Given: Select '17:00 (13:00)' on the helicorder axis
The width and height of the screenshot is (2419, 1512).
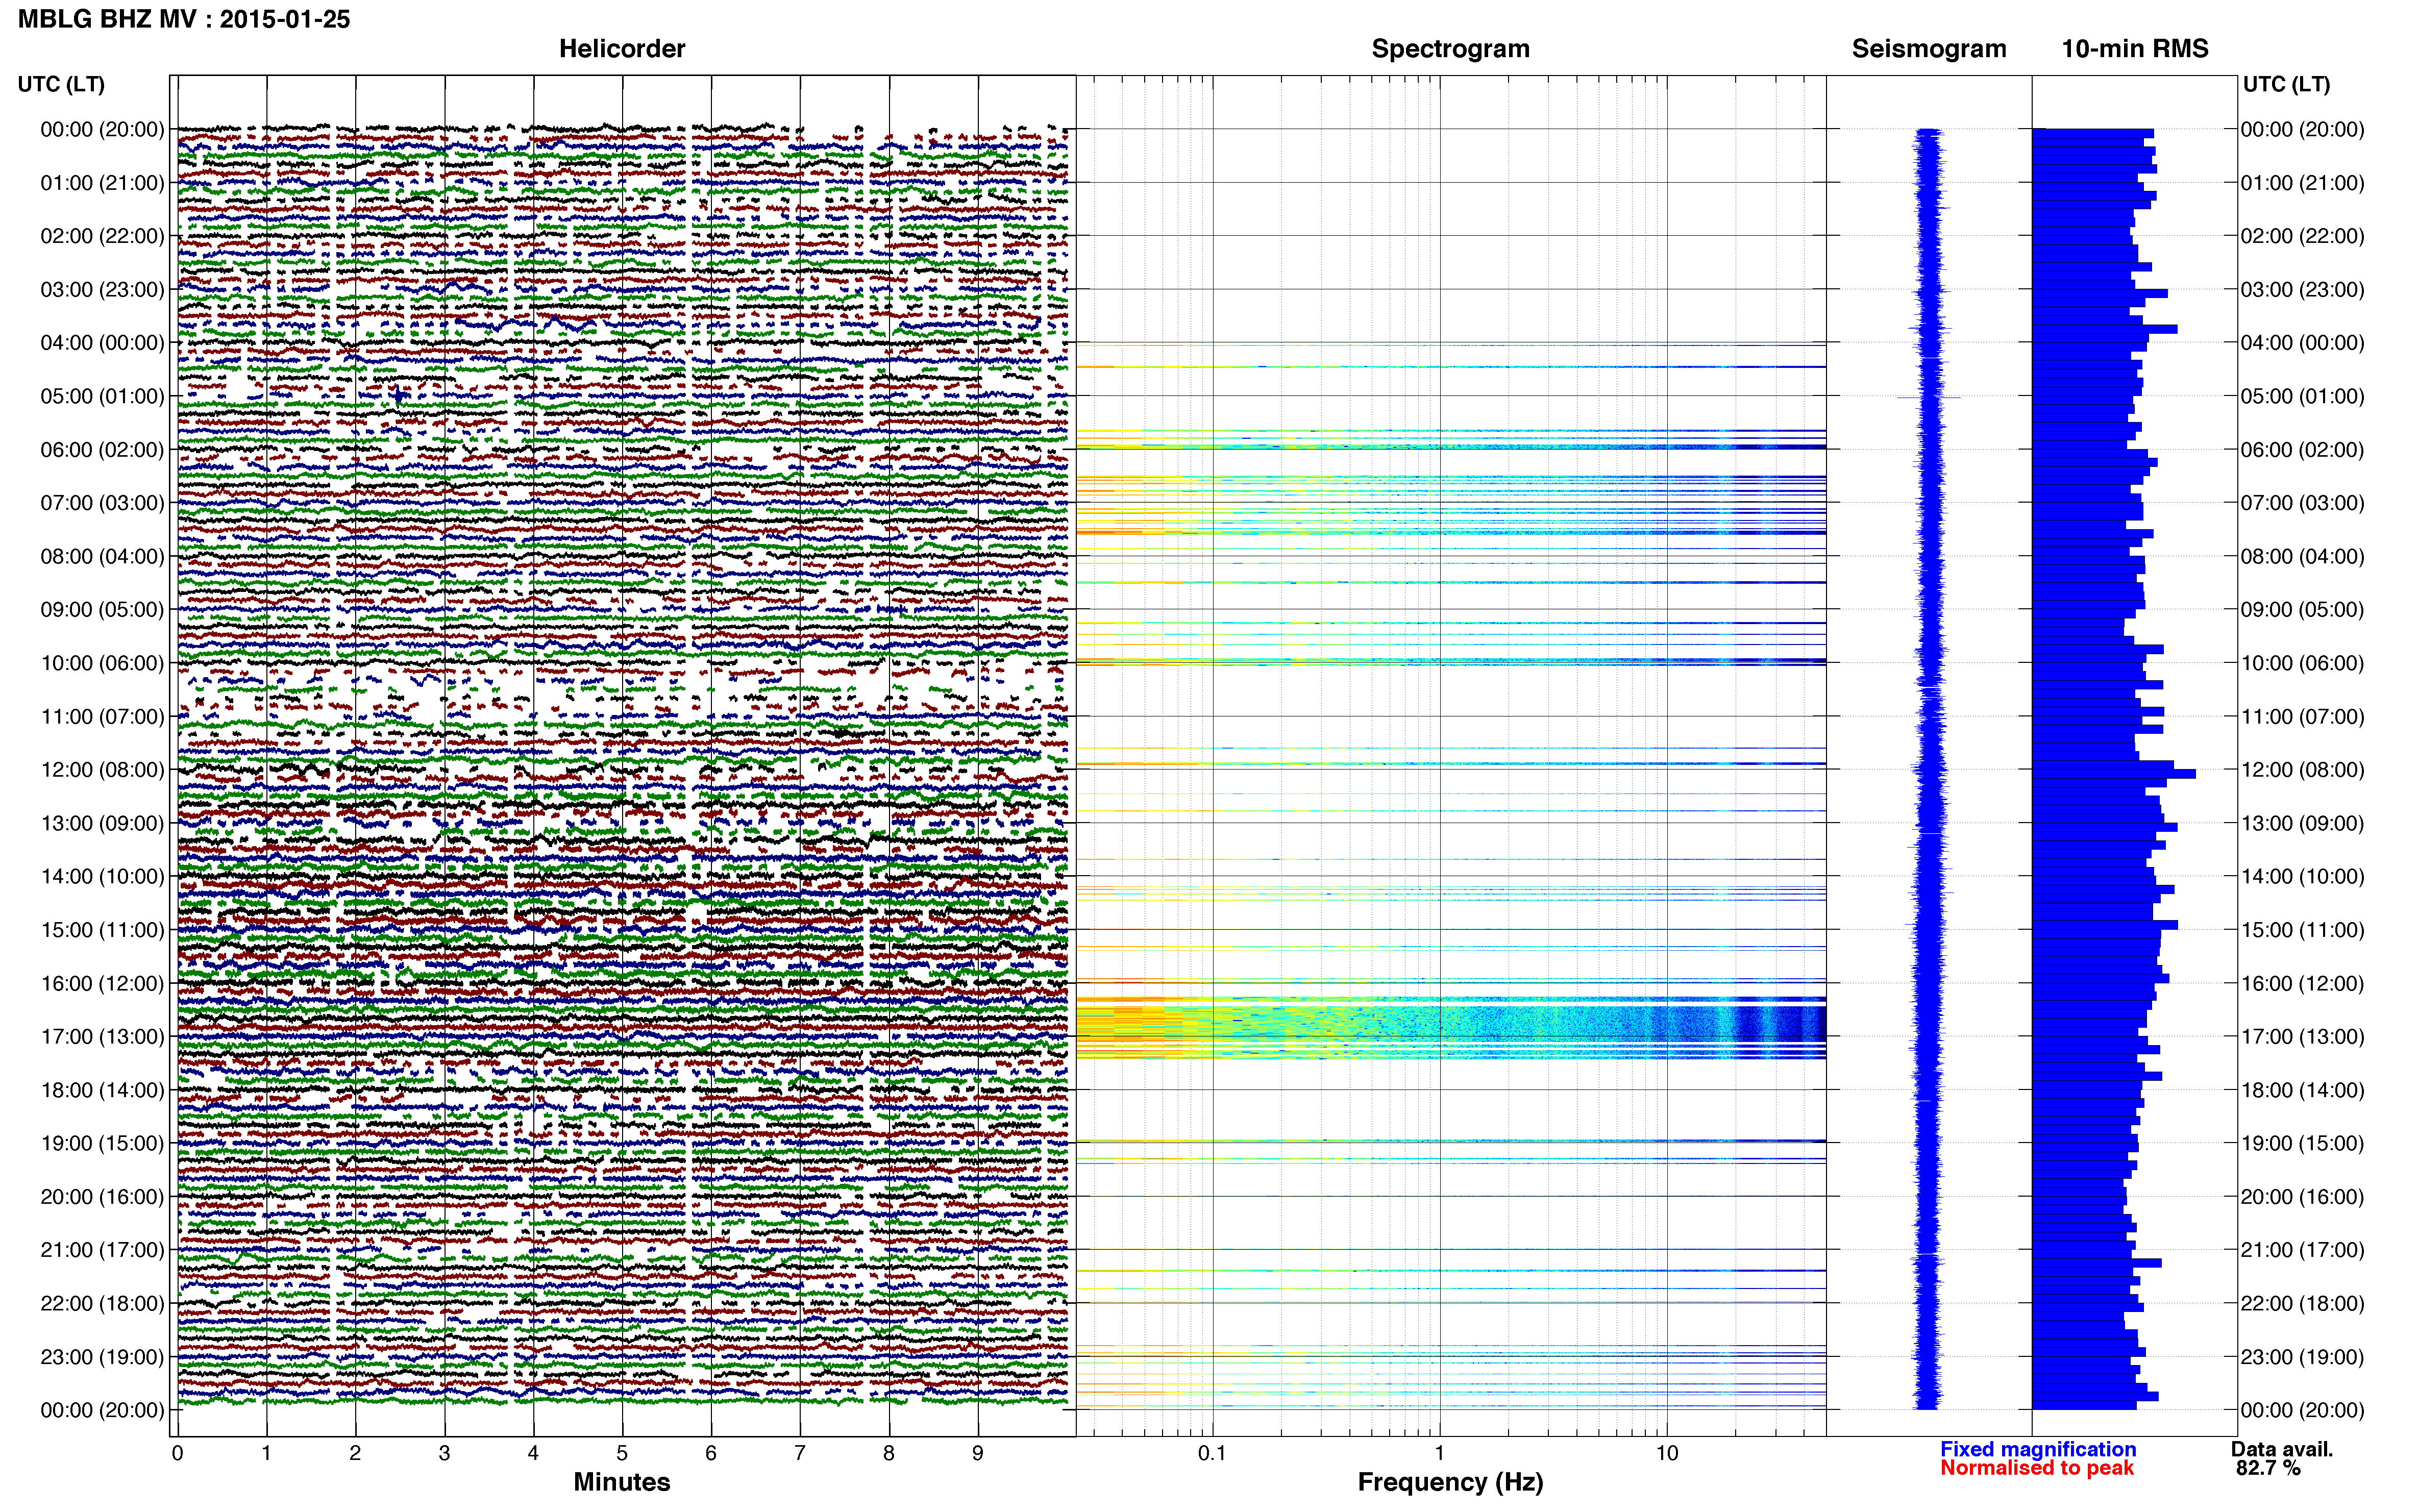Looking at the screenshot, I should (102, 1037).
